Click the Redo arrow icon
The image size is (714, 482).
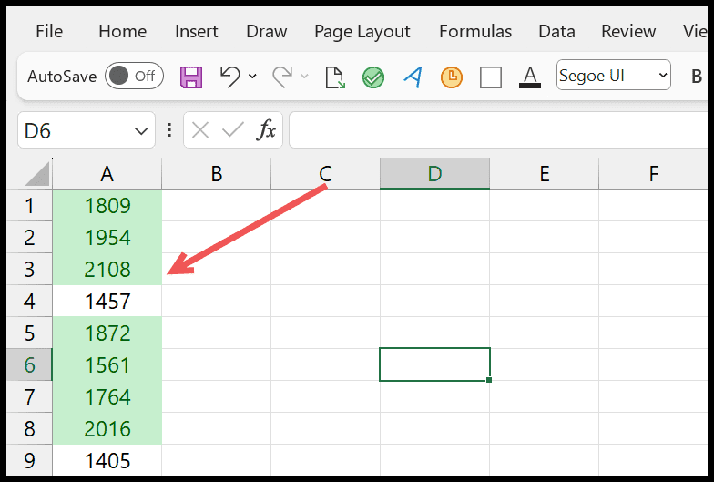point(282,77)
